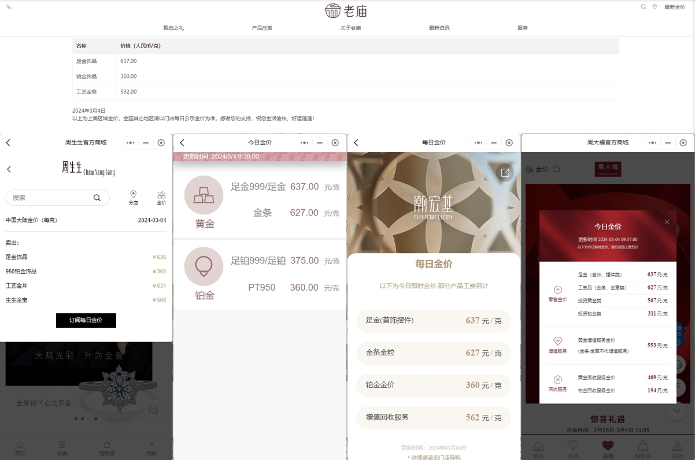
Task: Open the more options menu in the 今日金价 window
Action: tap(304, 143)
